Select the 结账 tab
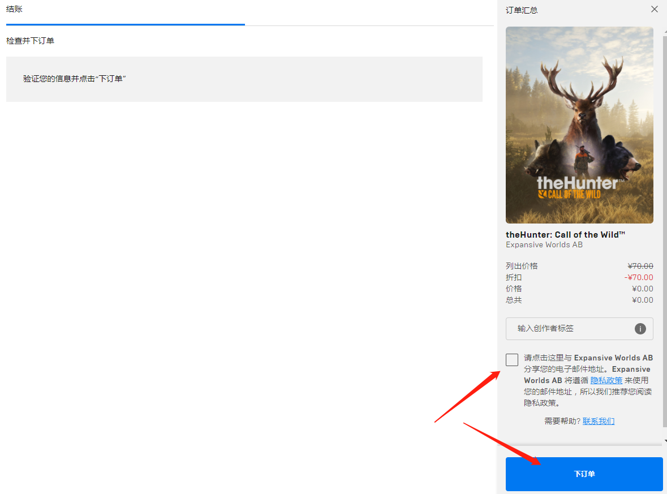Image resolution: width=667 pixels, height=494 pixels. [x=15, y=10]
